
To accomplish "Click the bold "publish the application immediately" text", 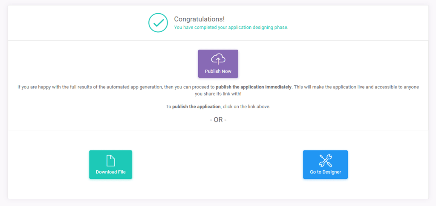I will point(254,87).
